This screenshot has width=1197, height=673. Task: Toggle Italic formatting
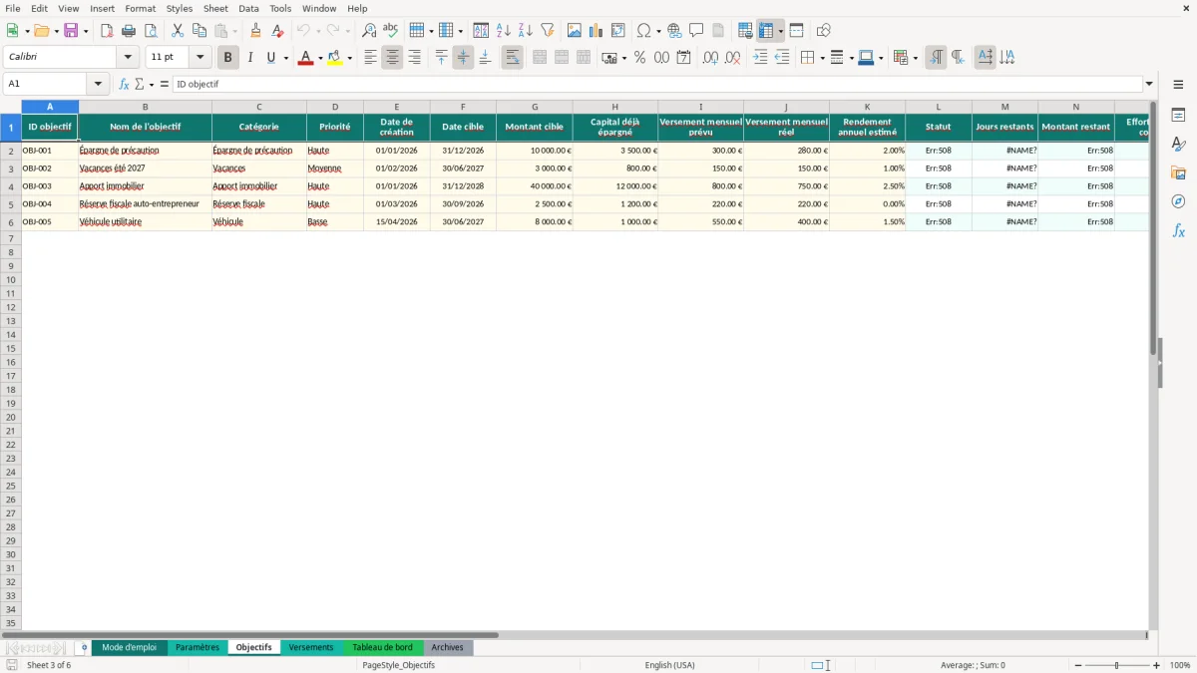tap(250, 58)
